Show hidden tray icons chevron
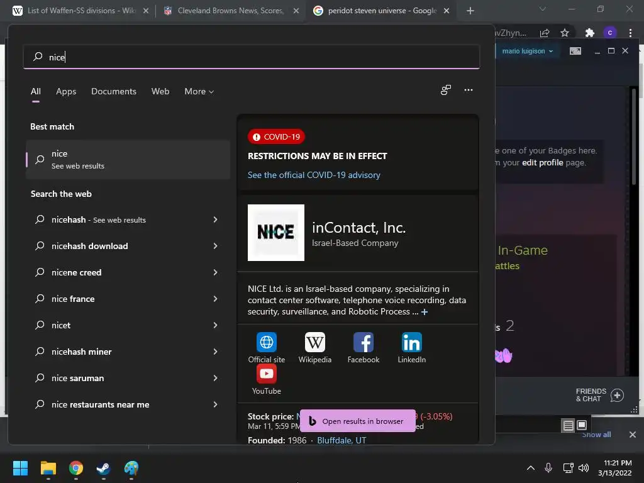The image size is (644, 483). 531,468
